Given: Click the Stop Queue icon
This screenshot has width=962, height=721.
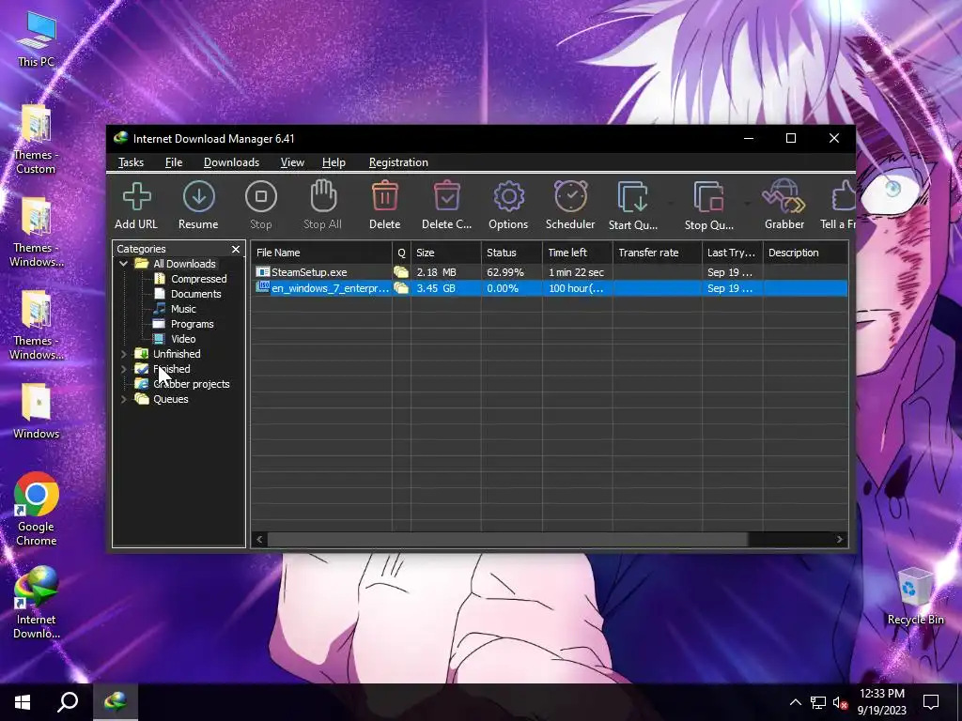Looking at the screenshot, I should click(708, 197).
